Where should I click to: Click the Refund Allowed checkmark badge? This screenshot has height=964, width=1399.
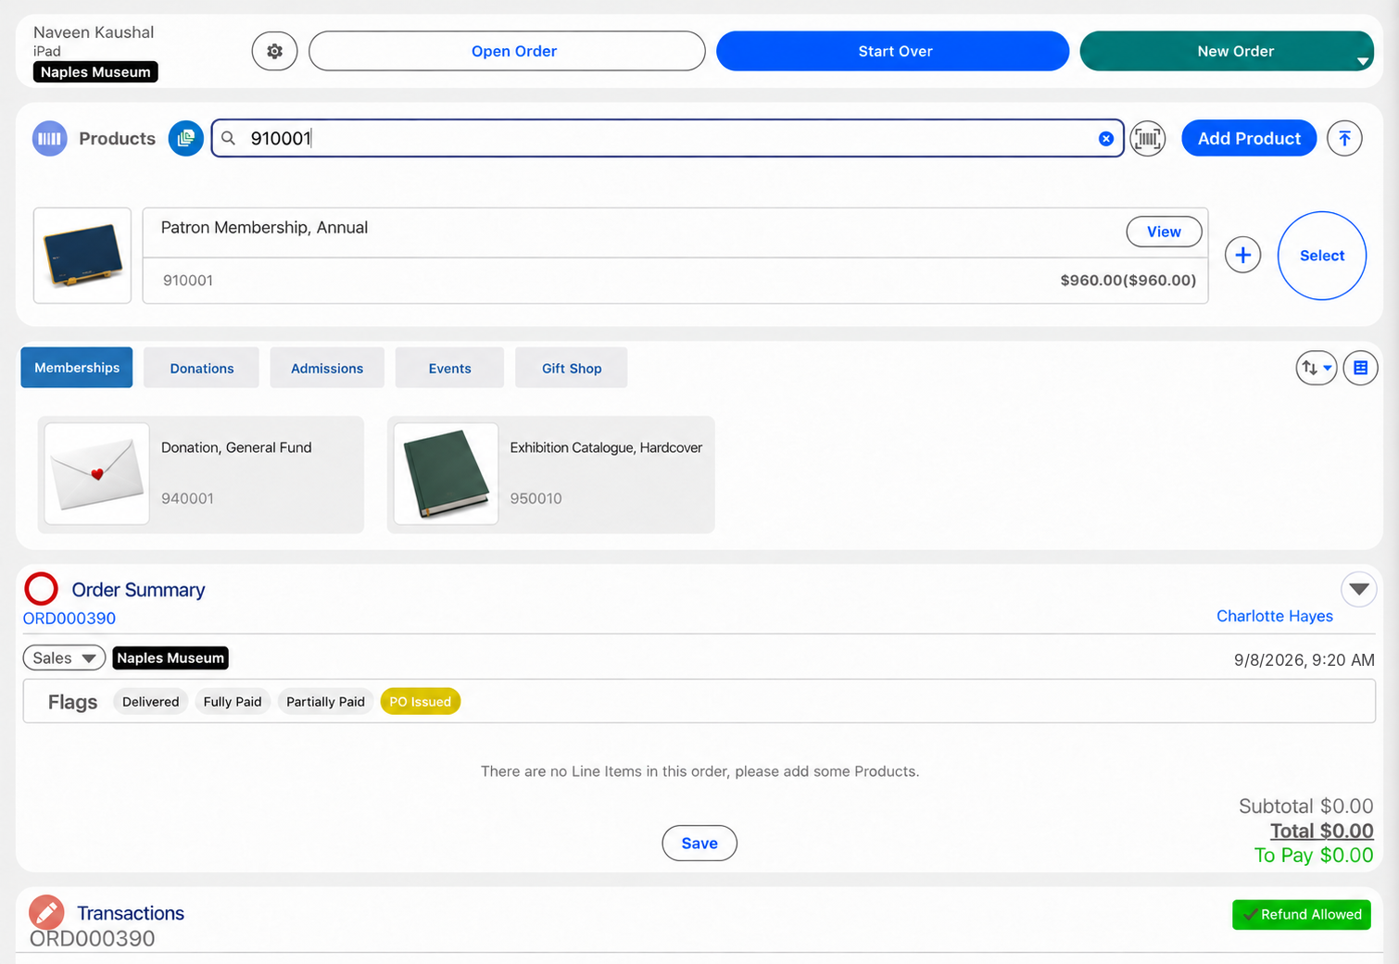(x=1302, y=915)
